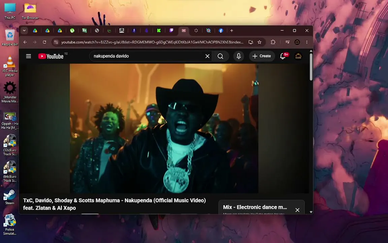
Task: Select the Recycle Bin desktop icon
Action: pos(10,37)
